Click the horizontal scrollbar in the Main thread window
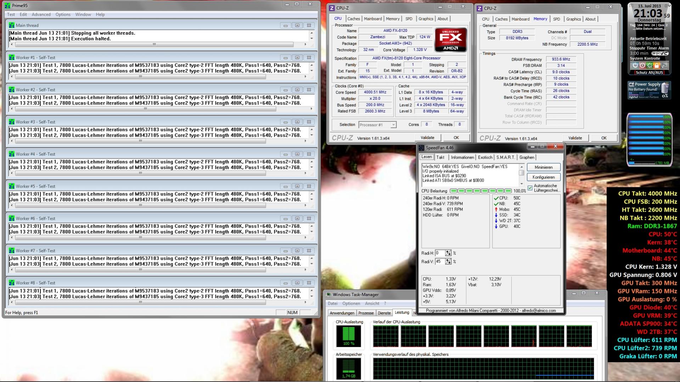 (x=158, y=45)
